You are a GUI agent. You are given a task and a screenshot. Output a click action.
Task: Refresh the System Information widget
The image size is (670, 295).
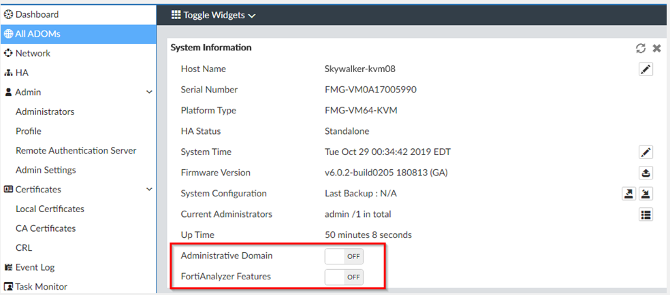[641, 48]
